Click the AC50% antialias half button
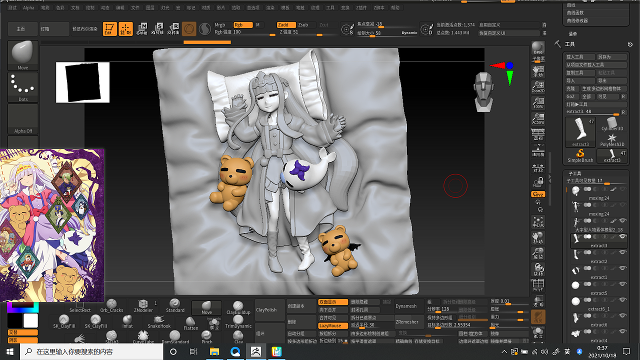The image size is (640, 360). tap(538, 118)
